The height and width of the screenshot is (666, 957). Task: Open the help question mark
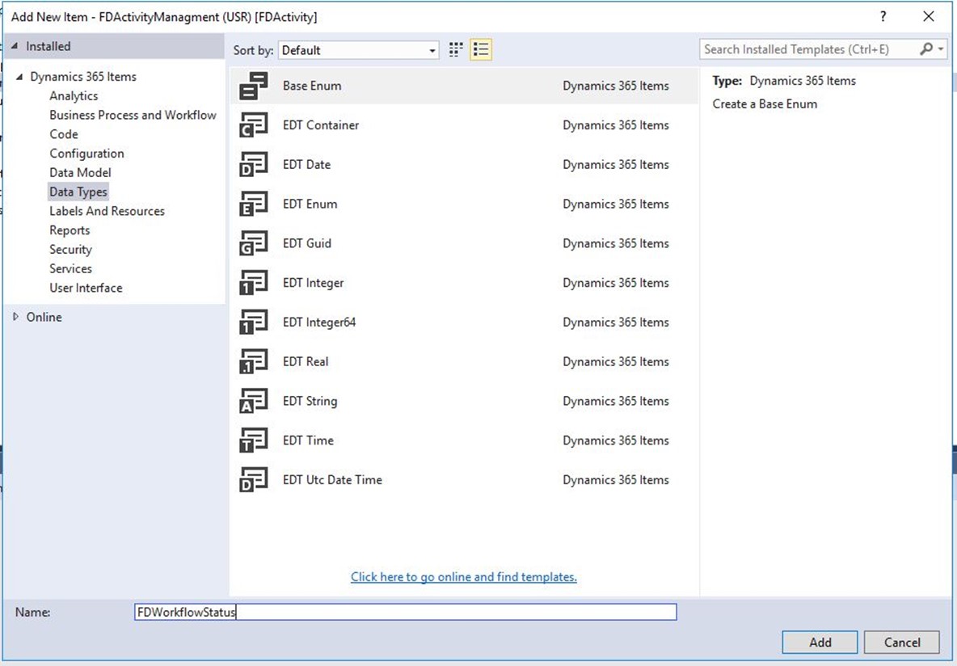(883, 16)
